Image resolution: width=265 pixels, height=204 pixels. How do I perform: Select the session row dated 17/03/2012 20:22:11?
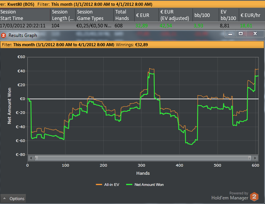coord(133,26)
